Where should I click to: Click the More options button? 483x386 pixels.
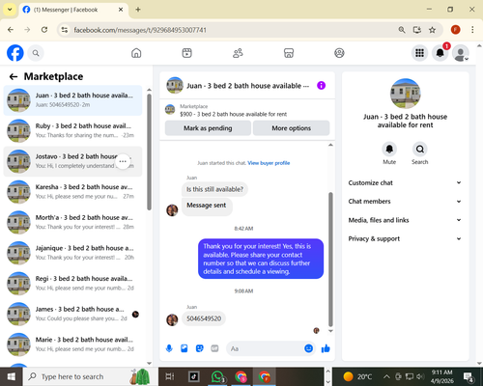(291, 128)
